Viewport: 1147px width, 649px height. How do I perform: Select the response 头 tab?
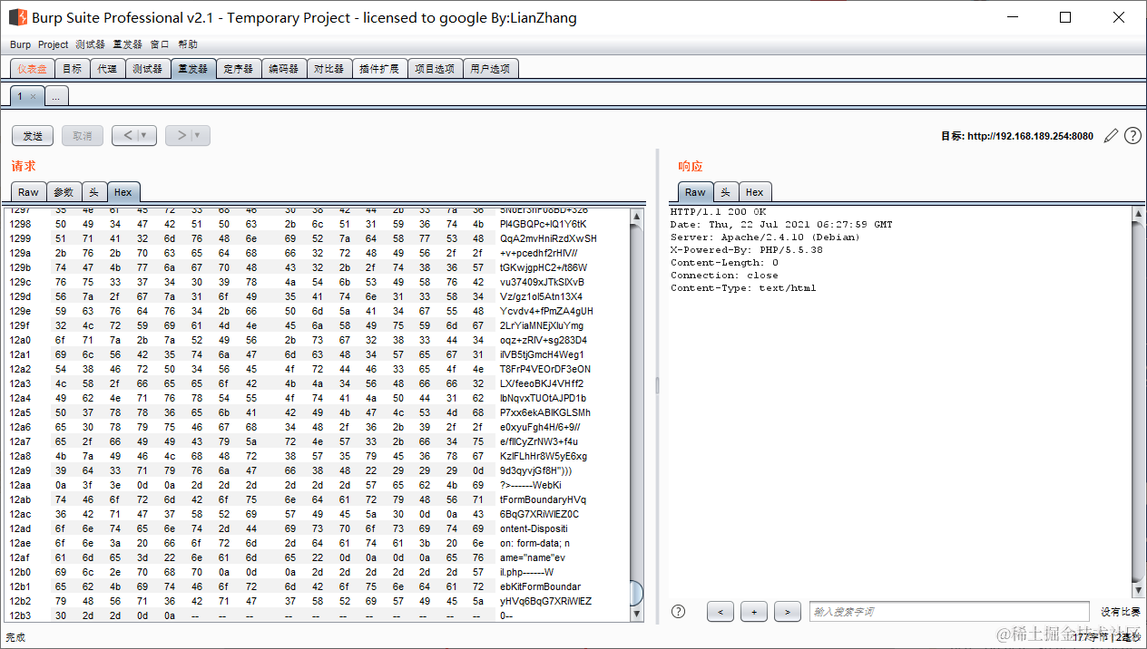[725, 192]
